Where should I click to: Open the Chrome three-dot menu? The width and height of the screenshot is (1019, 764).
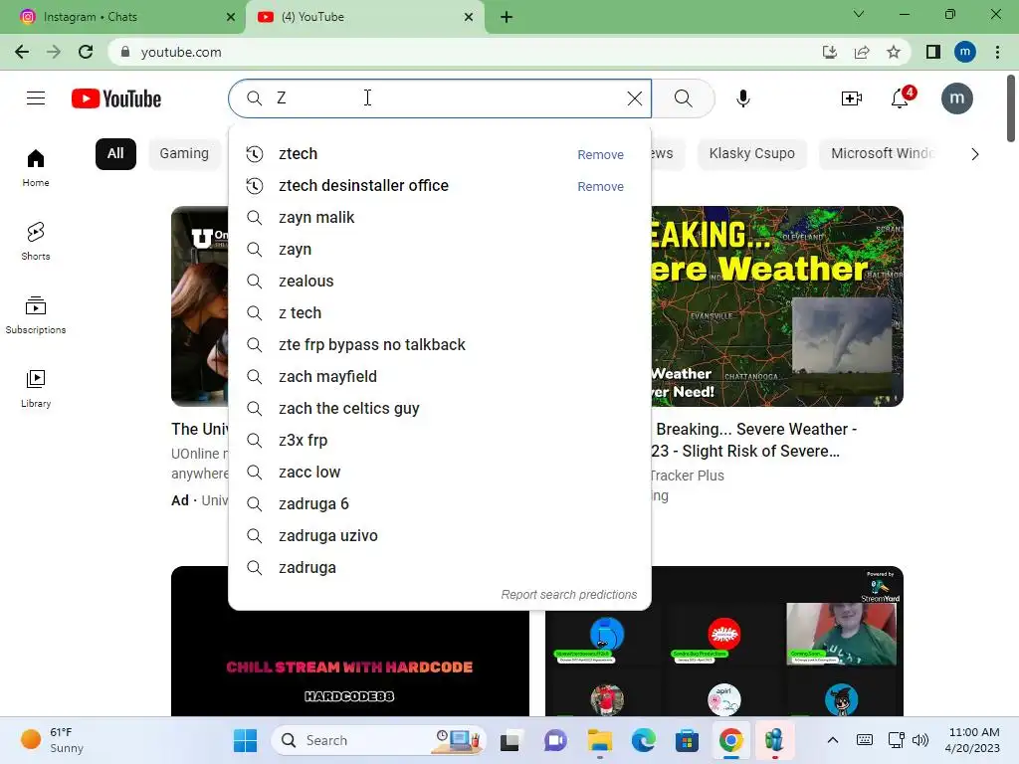(997, 52)
